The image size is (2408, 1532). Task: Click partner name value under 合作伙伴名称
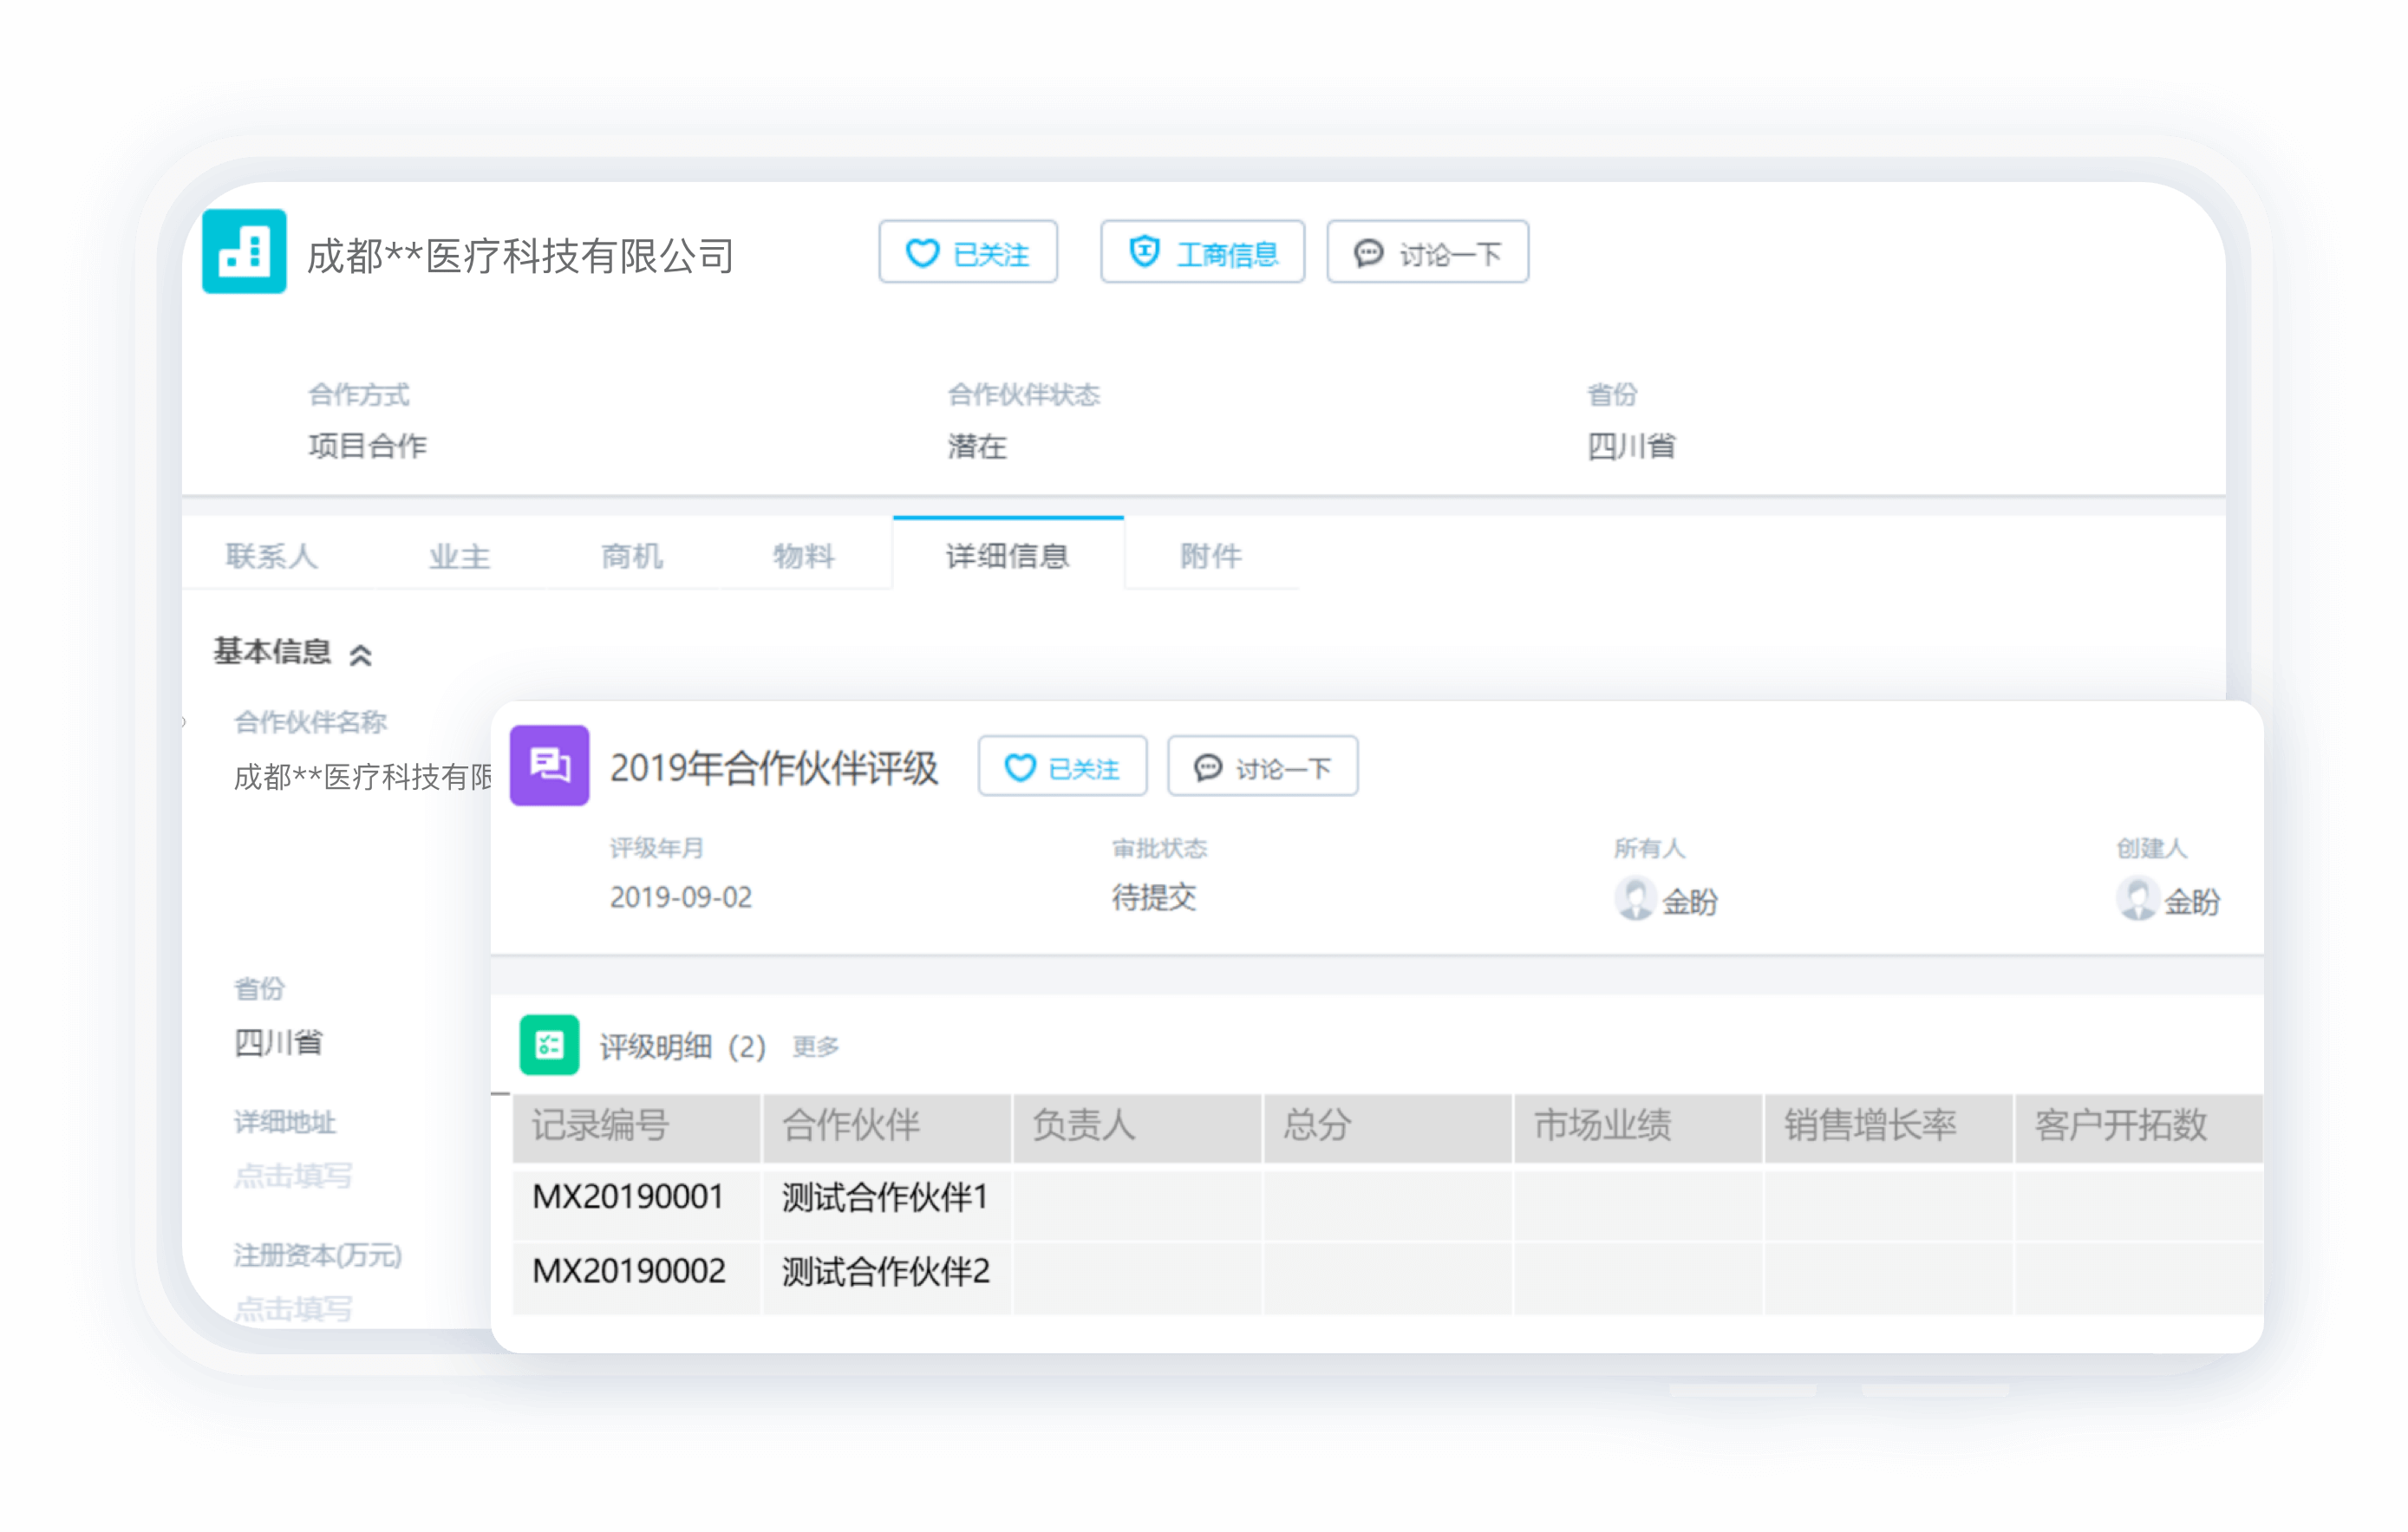363,776
